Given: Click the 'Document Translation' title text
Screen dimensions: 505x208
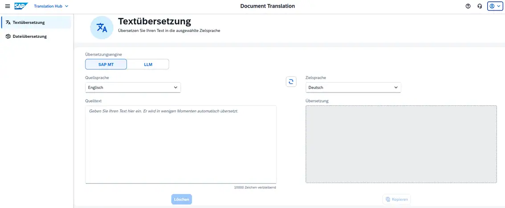Looking at the screenshot, I should click(x=267, y=6).
